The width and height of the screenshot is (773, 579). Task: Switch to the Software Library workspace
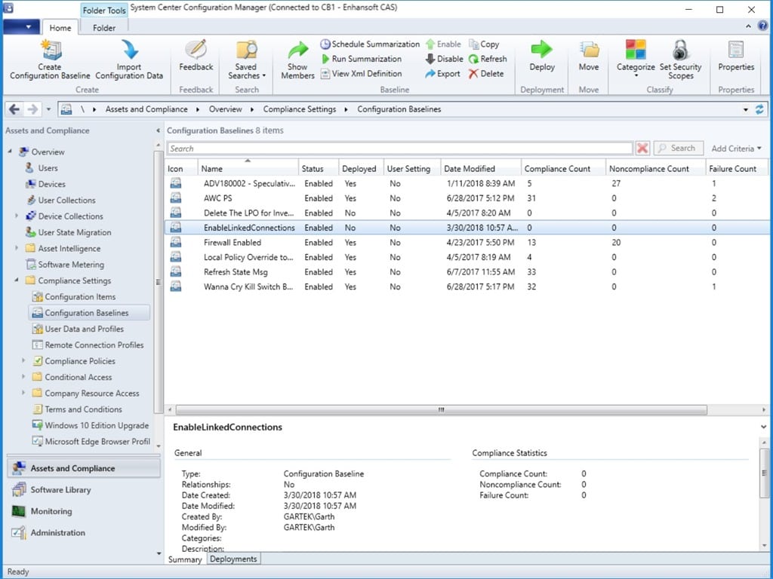pyautogui.click(x=83, y=490)
